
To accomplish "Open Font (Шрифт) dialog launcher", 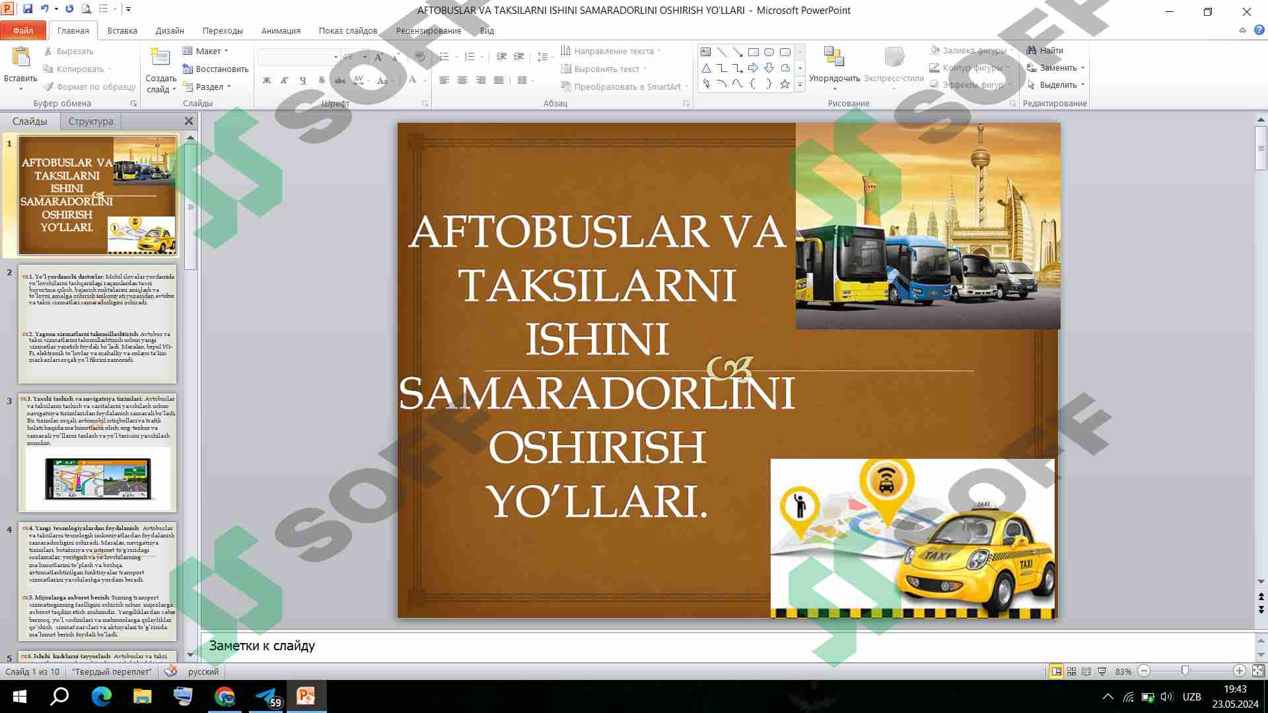I will 425,104.
